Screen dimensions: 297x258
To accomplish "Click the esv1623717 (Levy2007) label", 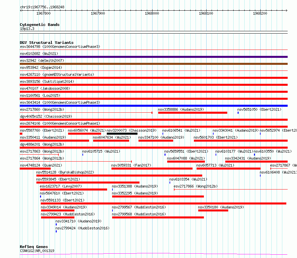I will [61, 186].
